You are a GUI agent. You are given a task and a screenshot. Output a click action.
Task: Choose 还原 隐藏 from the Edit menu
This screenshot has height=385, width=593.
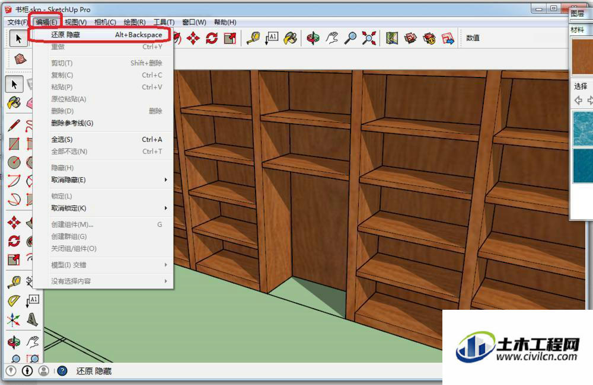103,35
